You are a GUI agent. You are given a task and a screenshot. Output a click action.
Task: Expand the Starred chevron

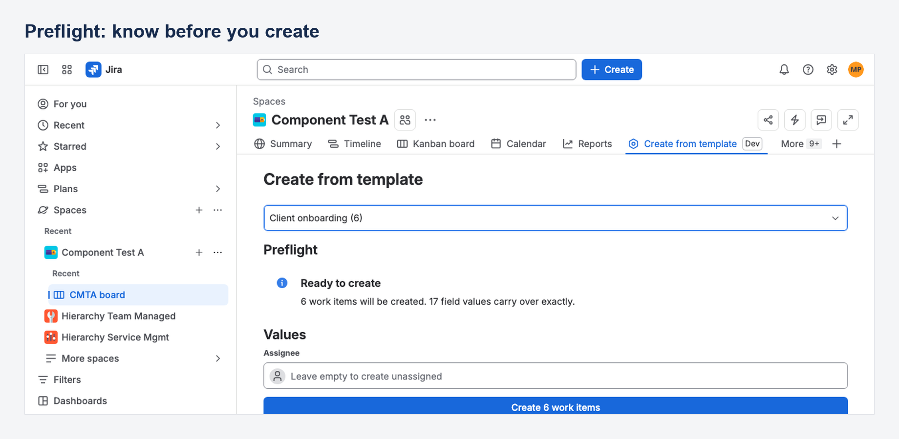point(218,146)
